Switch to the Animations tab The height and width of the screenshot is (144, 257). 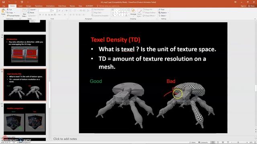[50, 6]
